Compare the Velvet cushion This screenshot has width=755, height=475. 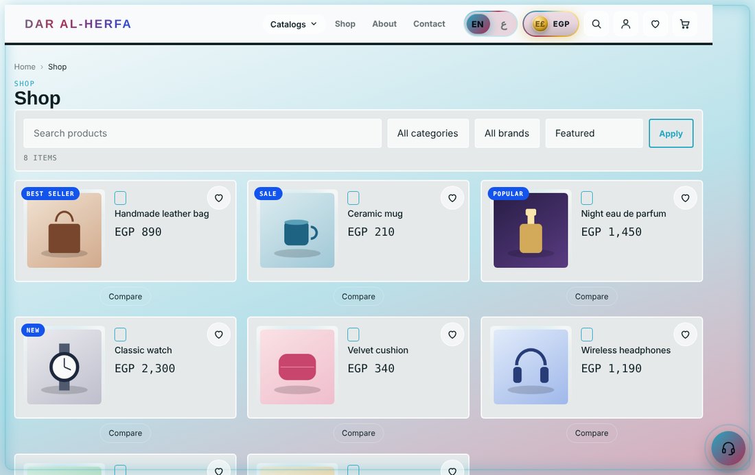pyautogui.click(x=358, y=433)
